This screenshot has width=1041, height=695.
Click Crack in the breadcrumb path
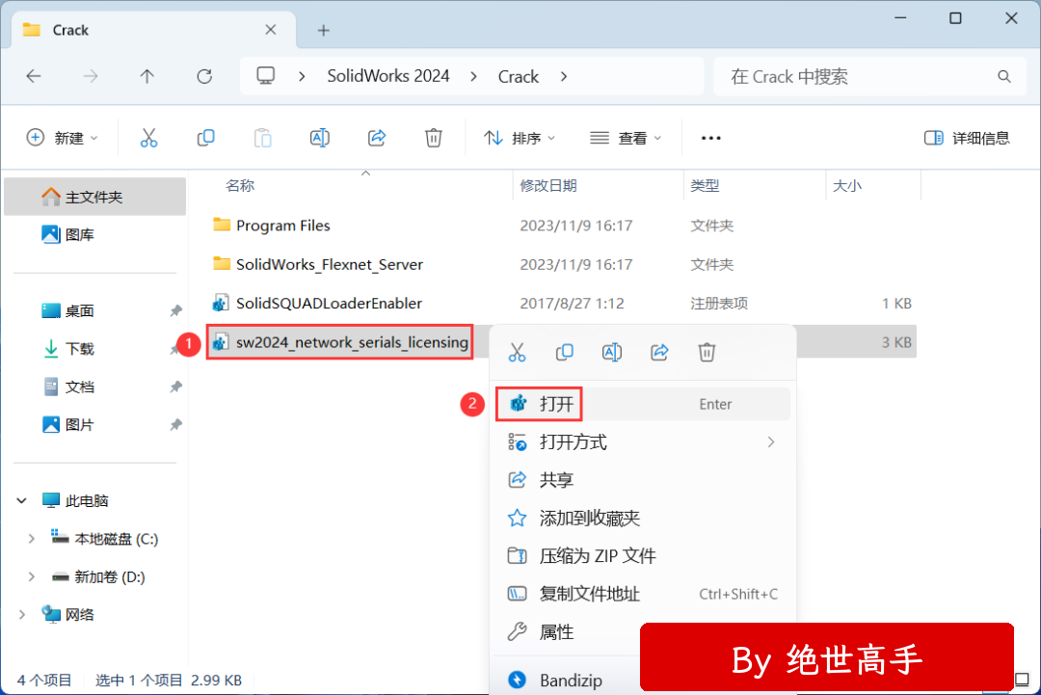point(518,77)
